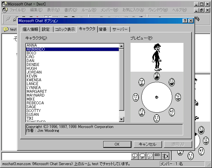Click the test room tab chat icon
The image size is (212, 168).
pos(6,29)
